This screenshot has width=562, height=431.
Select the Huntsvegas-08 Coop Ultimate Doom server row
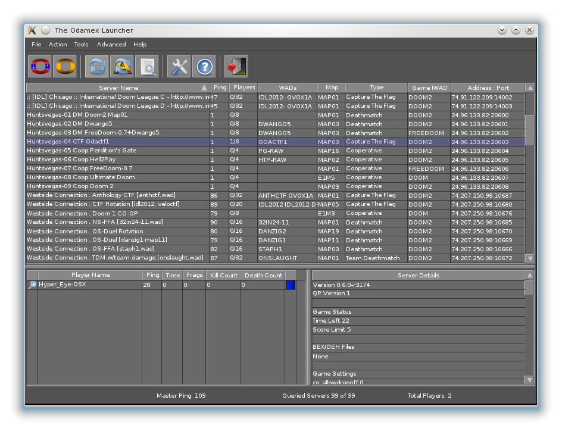tap(119, 177)
